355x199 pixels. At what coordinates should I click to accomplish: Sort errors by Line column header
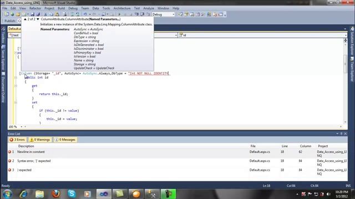tap(285, 146)
